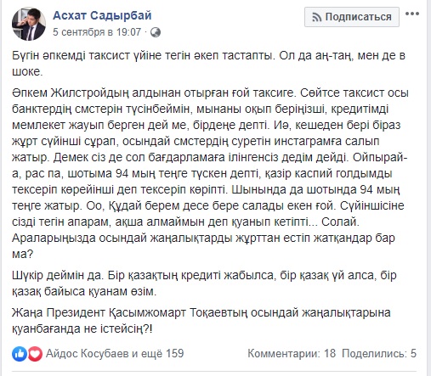Click the red heart Love reaction icon
The image size is (431, 376).
(x=35, y=354)
